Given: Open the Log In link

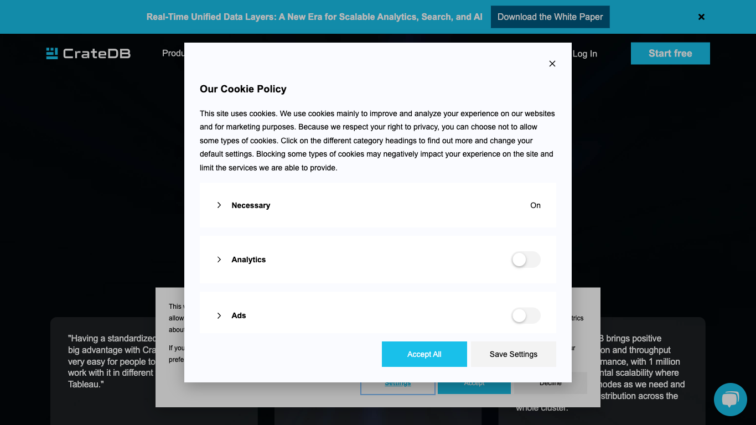Looking at the screenshot, I should point(584,54).
